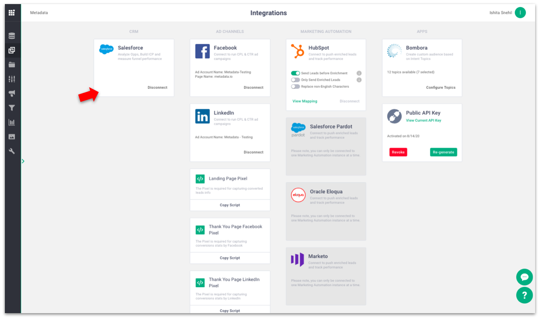This screenshot has width=540, height=318.
Task: Click the wrench settings sidebar icon
Action: pyautogui.click(x=12, y=151)
